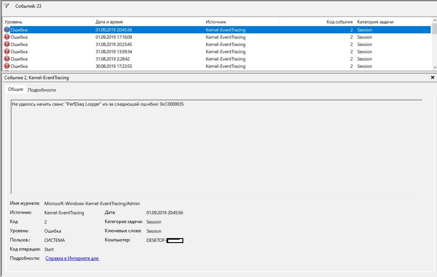Viewport: 437px width, 277px height.
Task: Click the event list scroll down arrow
Action: [x=435, y=67]
